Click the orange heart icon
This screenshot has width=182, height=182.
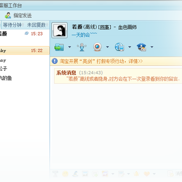pos(147,173)
